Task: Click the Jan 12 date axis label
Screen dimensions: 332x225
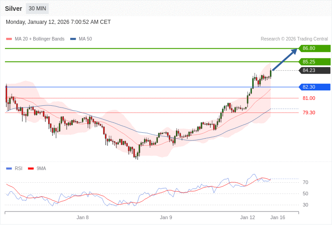Action: tap(247, 217)
